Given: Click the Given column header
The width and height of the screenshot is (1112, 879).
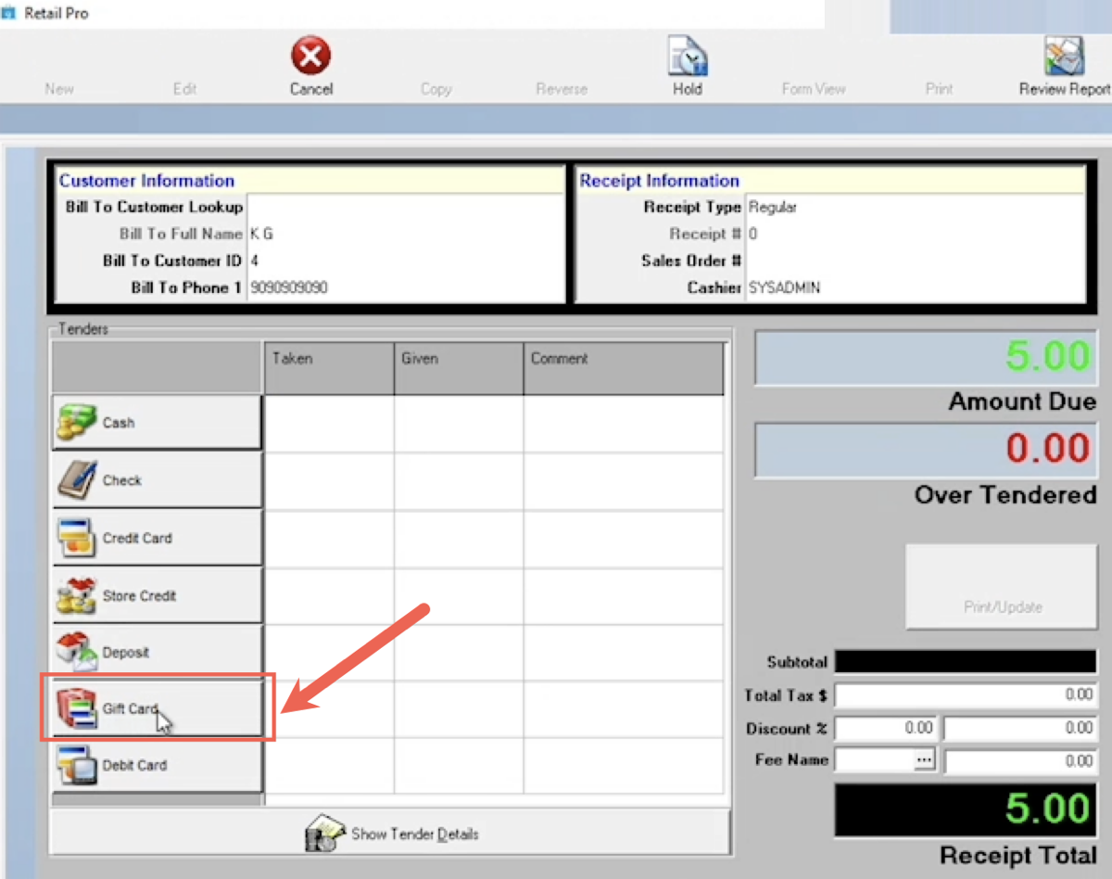Looking at the screenshot, I should (x=459, y=369).
